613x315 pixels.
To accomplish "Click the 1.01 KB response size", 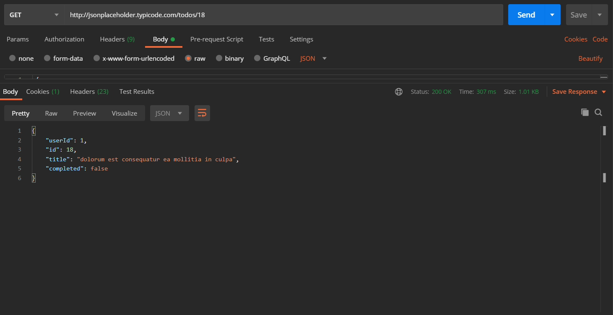I will pyautogui.click(x=529, y=92).
